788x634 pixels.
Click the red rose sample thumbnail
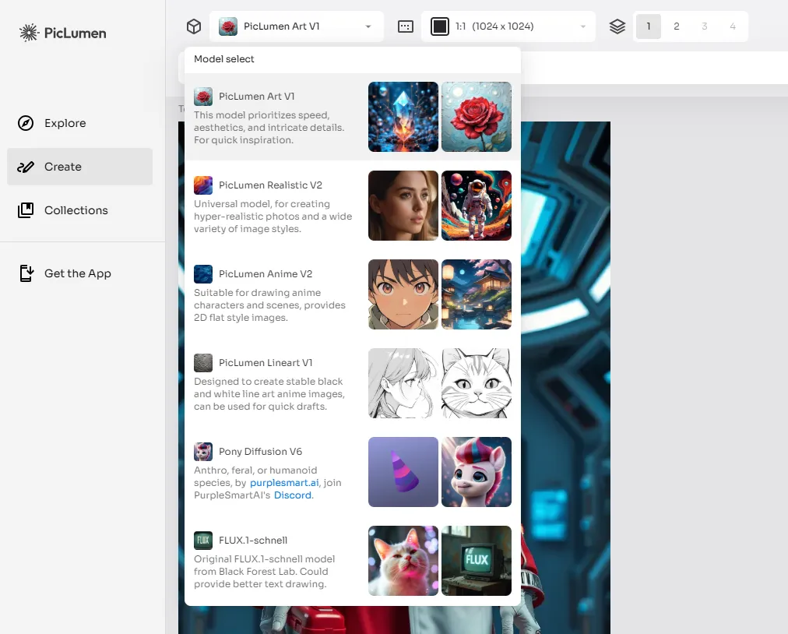click(x=477, y=117)
